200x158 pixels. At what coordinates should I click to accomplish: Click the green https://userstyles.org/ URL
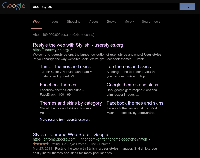coord(51,50)
